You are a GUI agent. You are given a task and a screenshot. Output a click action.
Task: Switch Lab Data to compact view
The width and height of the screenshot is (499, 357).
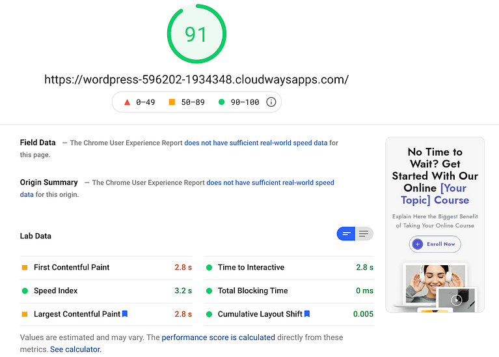[x=346, y=234]
